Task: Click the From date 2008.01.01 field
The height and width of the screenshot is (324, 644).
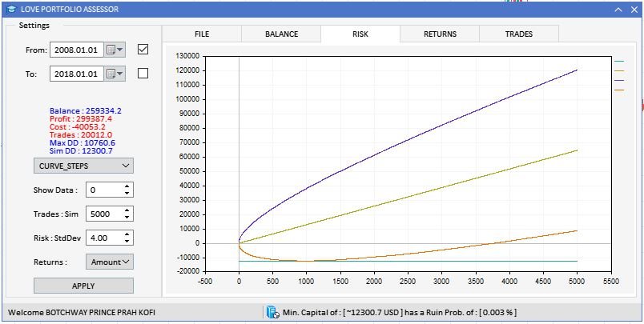Action: coord(75,50)
